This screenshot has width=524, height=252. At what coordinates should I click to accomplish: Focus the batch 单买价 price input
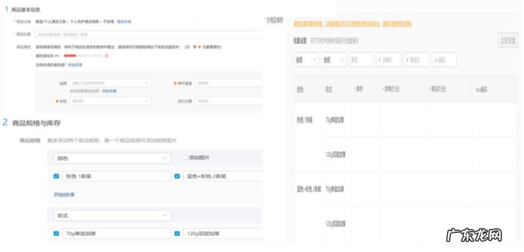[x=416, y=60]
